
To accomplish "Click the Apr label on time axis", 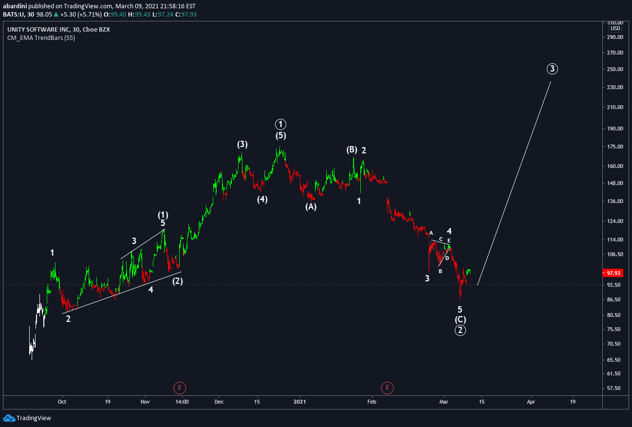I will (531, 402).
